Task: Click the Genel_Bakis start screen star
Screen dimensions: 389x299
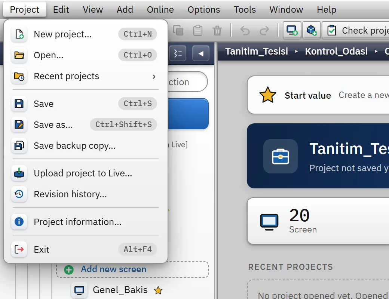Action: point(158,290)
